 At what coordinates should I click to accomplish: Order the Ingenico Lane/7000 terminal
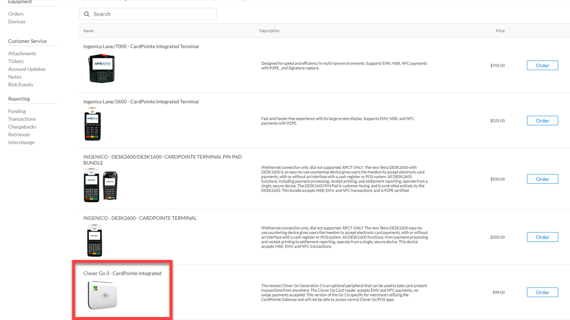[542, 66]
